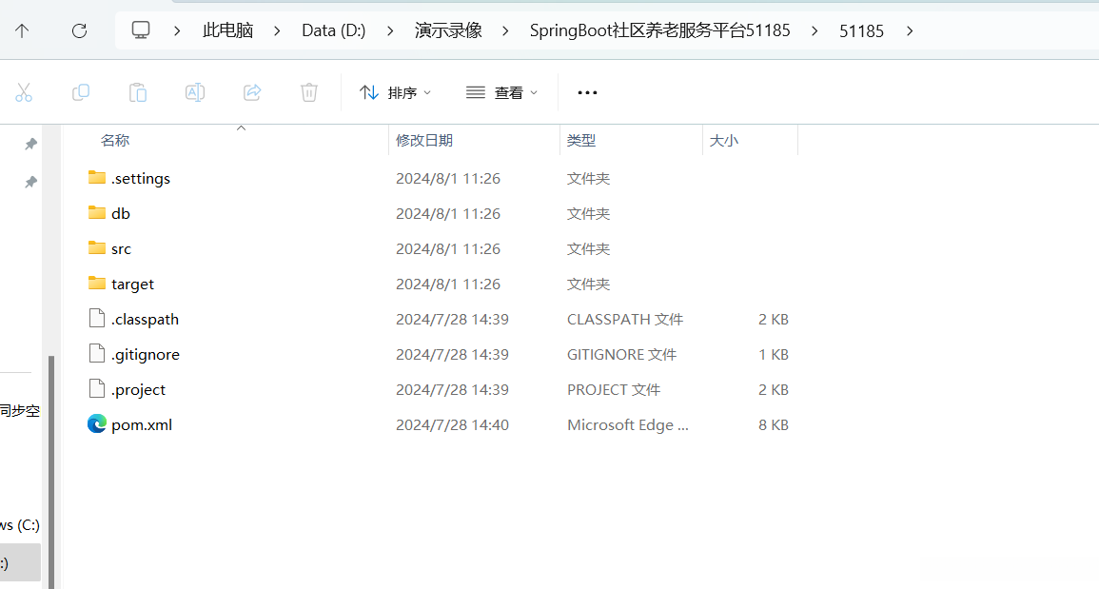Open the See more three-dots menu
The image size is (1099, 589).
pyautogui.click(x=587, y=92)
